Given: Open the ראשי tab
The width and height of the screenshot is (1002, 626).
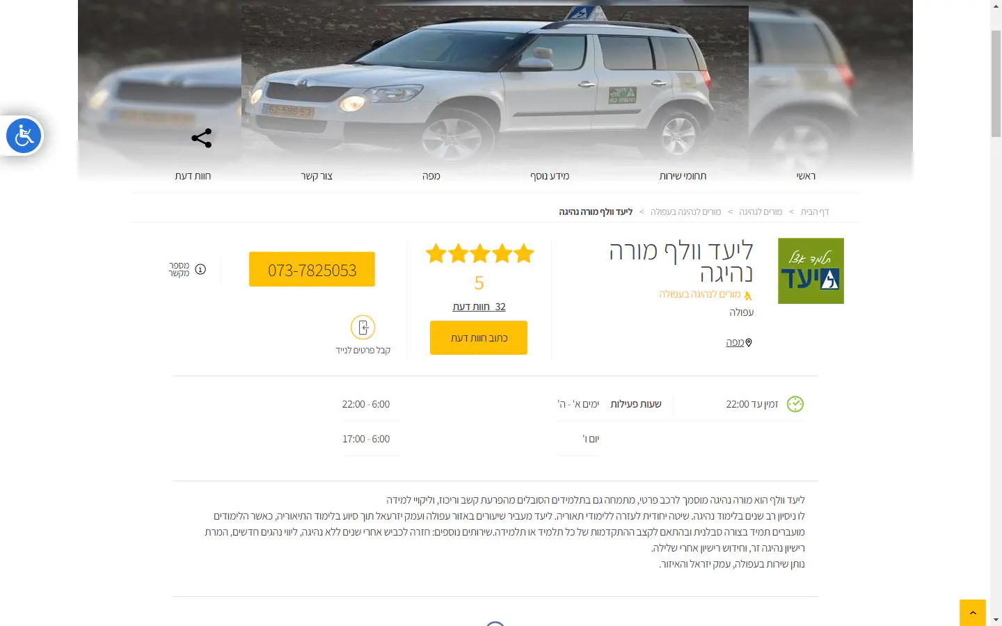Looking at the screenshot, I should point(806,176).
